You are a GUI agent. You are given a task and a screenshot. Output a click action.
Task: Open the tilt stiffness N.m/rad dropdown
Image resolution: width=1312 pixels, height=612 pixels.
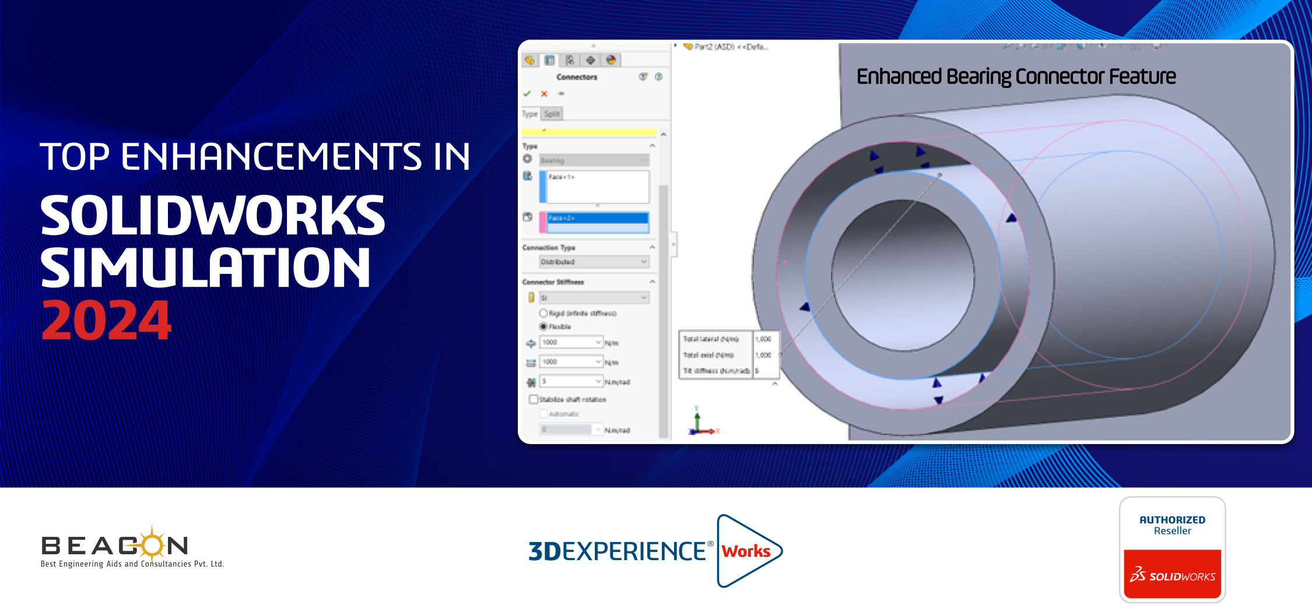point(598,381)
